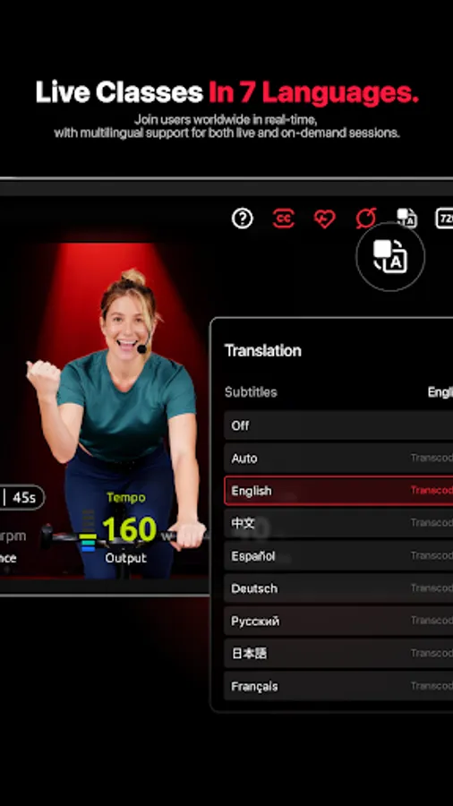Click the 160 output value
The image size is (453, 806).
click(x=129, y=530)
